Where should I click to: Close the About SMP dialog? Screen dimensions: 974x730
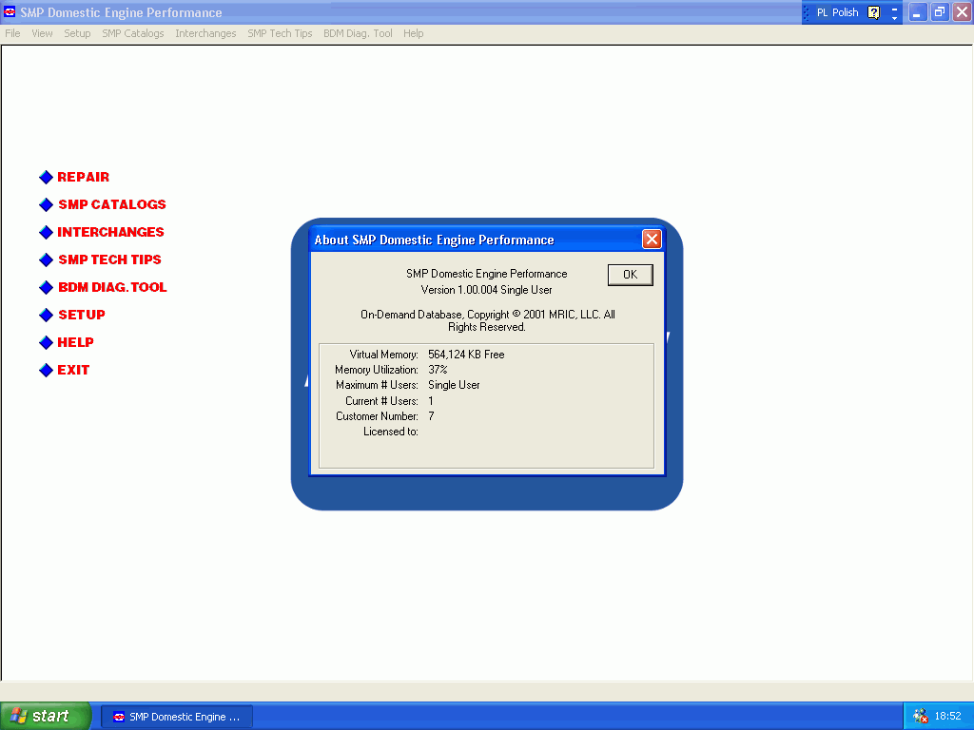point(652,239)
